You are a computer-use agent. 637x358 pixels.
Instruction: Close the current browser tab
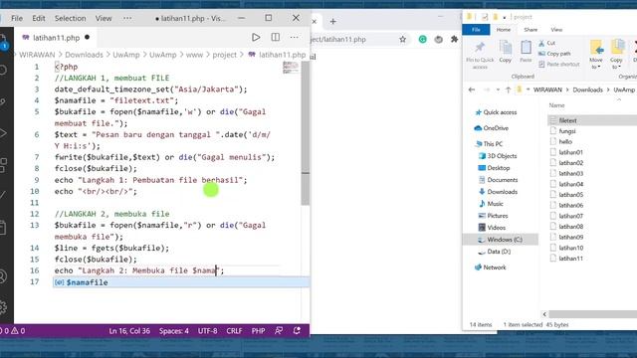click(x=315, y=22)
